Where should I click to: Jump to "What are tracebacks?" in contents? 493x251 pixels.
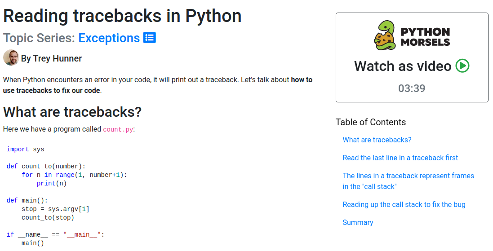pyautogui.click(x=377, y=140)
